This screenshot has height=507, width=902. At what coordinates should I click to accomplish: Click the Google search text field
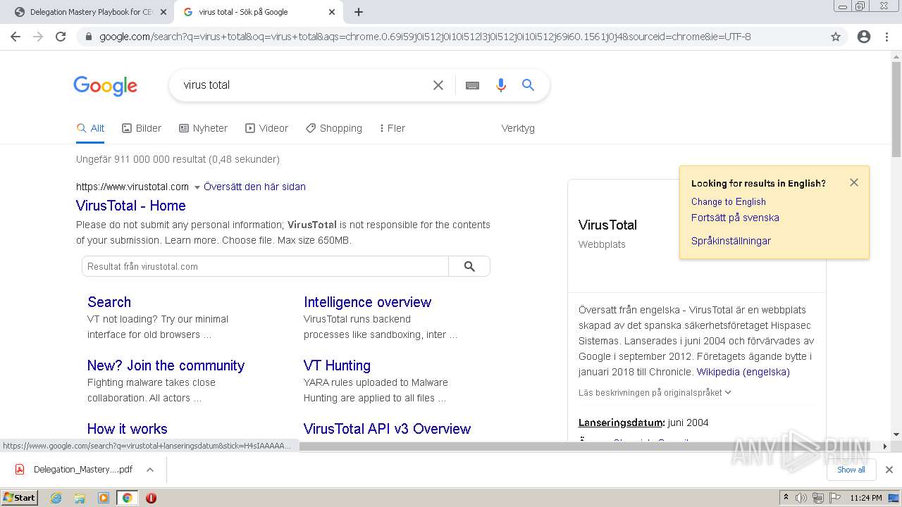coord(303,85)
